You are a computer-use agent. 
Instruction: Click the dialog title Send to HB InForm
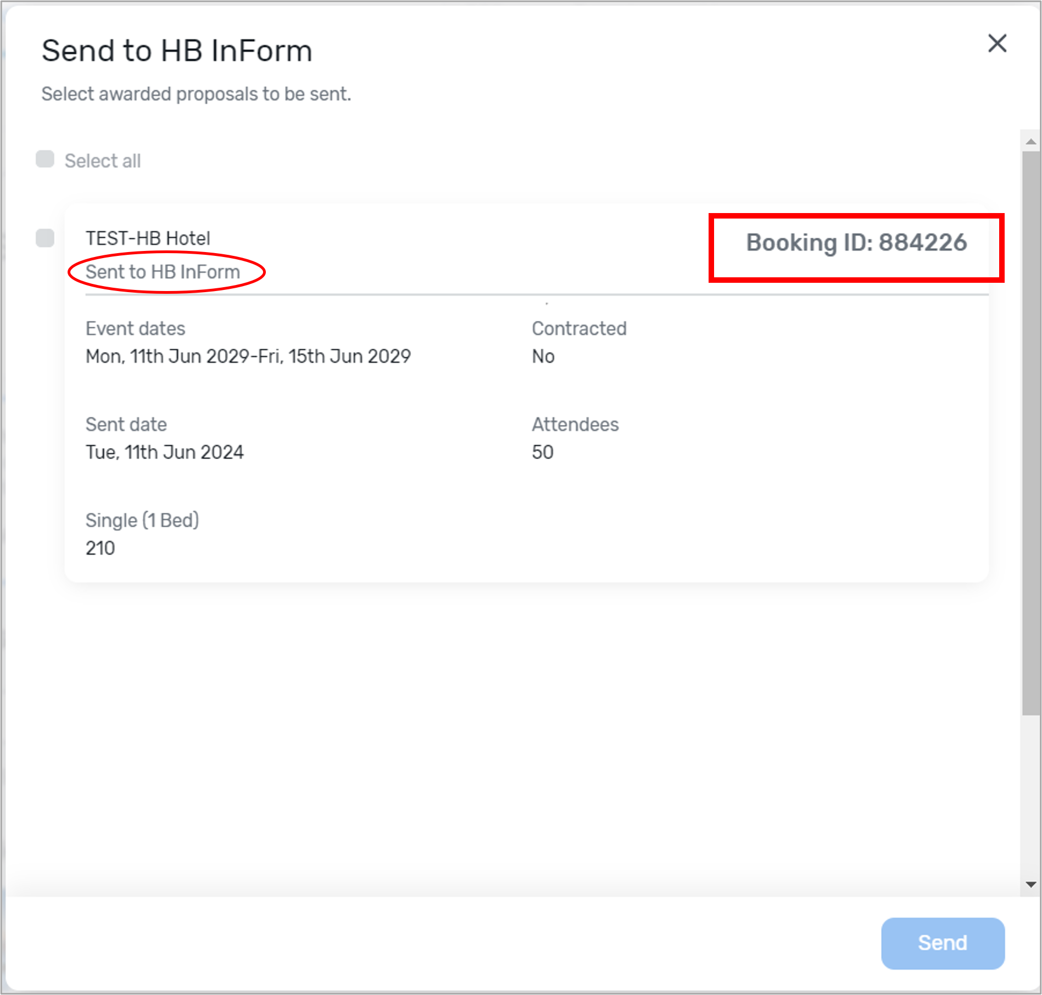pos(176,51)
